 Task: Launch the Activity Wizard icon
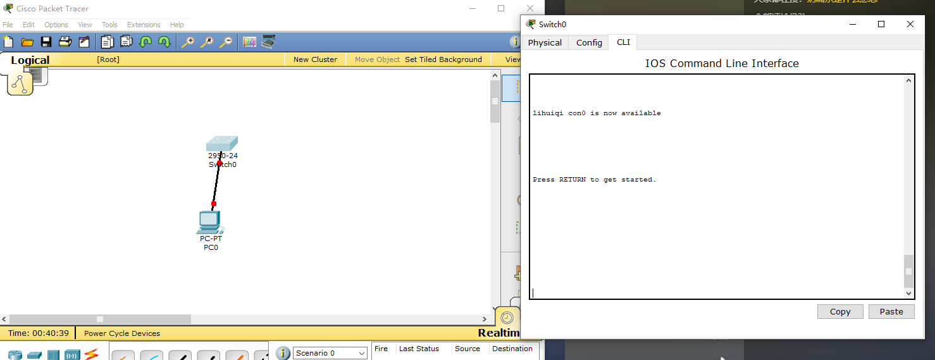[84, 42]
